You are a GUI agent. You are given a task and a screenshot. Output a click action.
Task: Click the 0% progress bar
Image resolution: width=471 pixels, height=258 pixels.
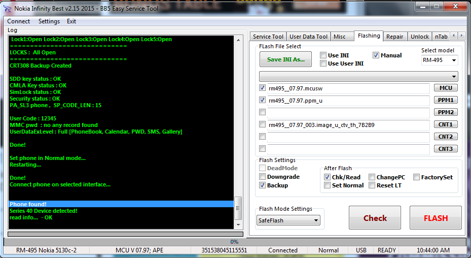click(234, 242)
